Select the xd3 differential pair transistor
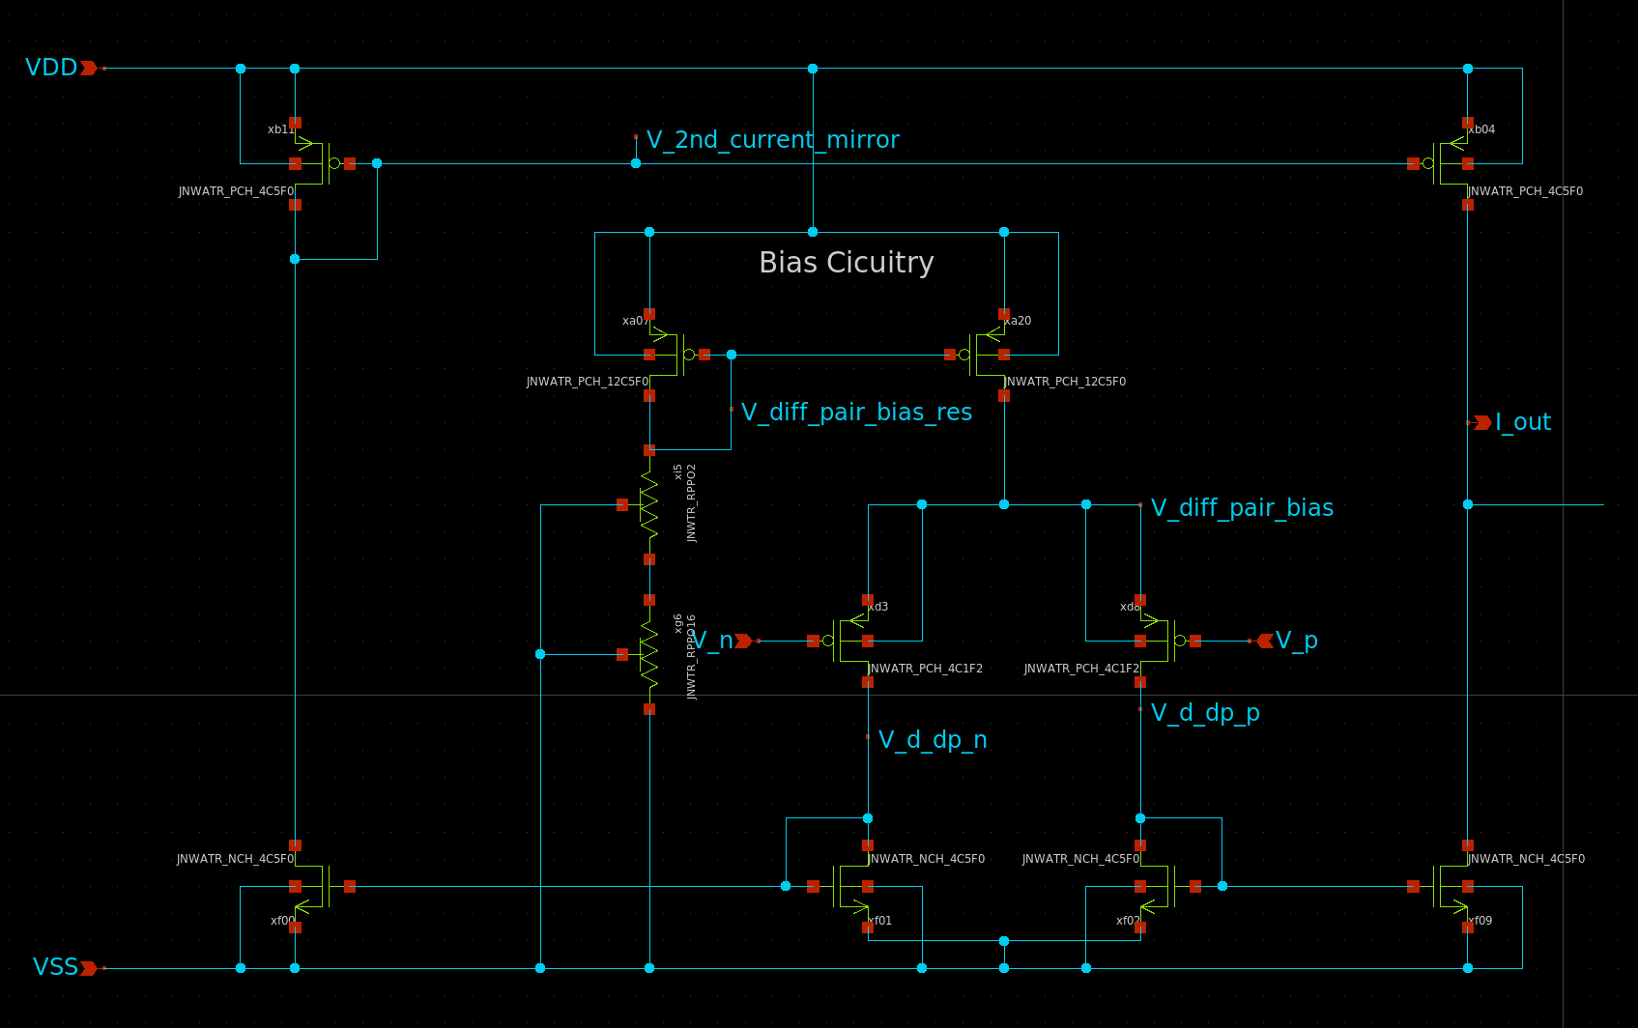1638x1028 pixels. coord(846,641)
